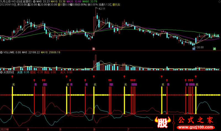The image size is (221, 131).
Task: Click the 30.00 low price label
Action: [200, 47]
